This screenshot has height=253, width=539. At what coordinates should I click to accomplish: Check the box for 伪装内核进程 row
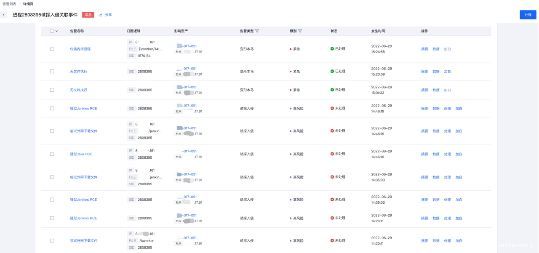pos(52,49)
